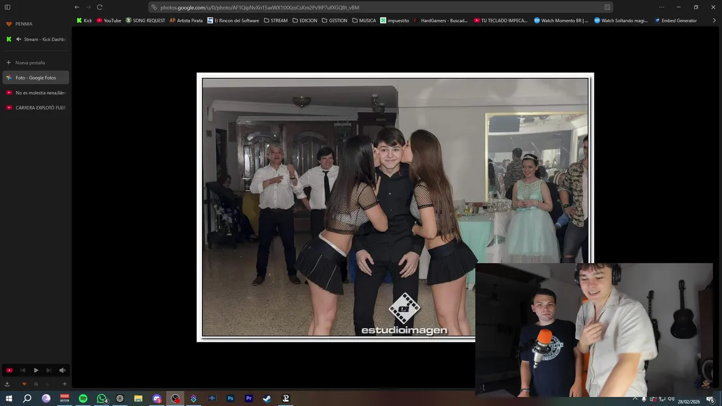Open Steam from the taskbar
Screen dimensions: 722x406
point(267,399)
